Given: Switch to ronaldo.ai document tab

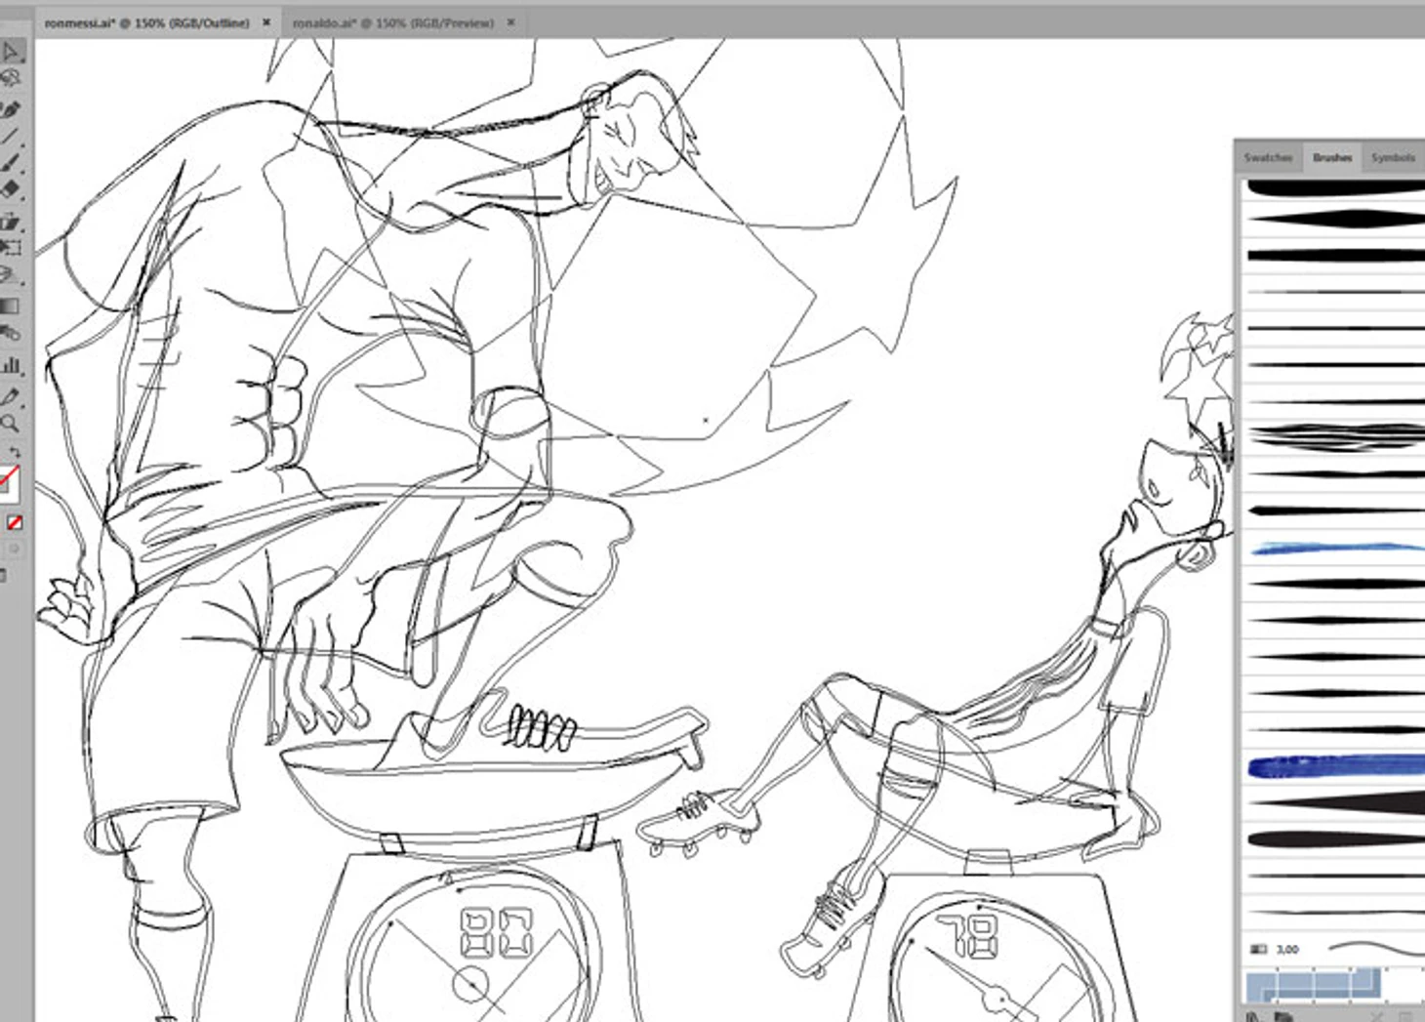Looking at the screenshot, I should pyautogui.click(x=392, y=22).
